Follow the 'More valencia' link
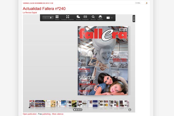Image resolution: width=174 pixels, height=116 pixels. [57, 114]
